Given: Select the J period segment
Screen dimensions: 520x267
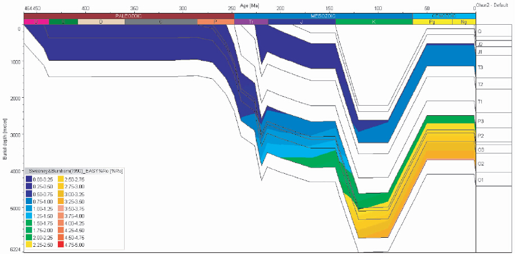Looking at the screenshot, I should (302, 22).
